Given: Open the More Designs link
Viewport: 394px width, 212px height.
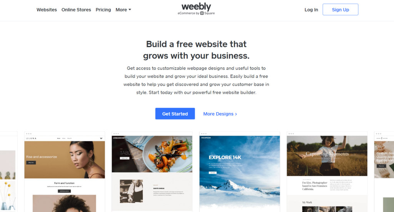Looking at the screenshot, I should [x=220, y=114].
